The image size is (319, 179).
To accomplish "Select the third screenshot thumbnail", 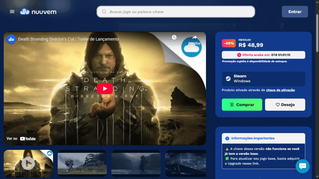I will click(136, 163).
